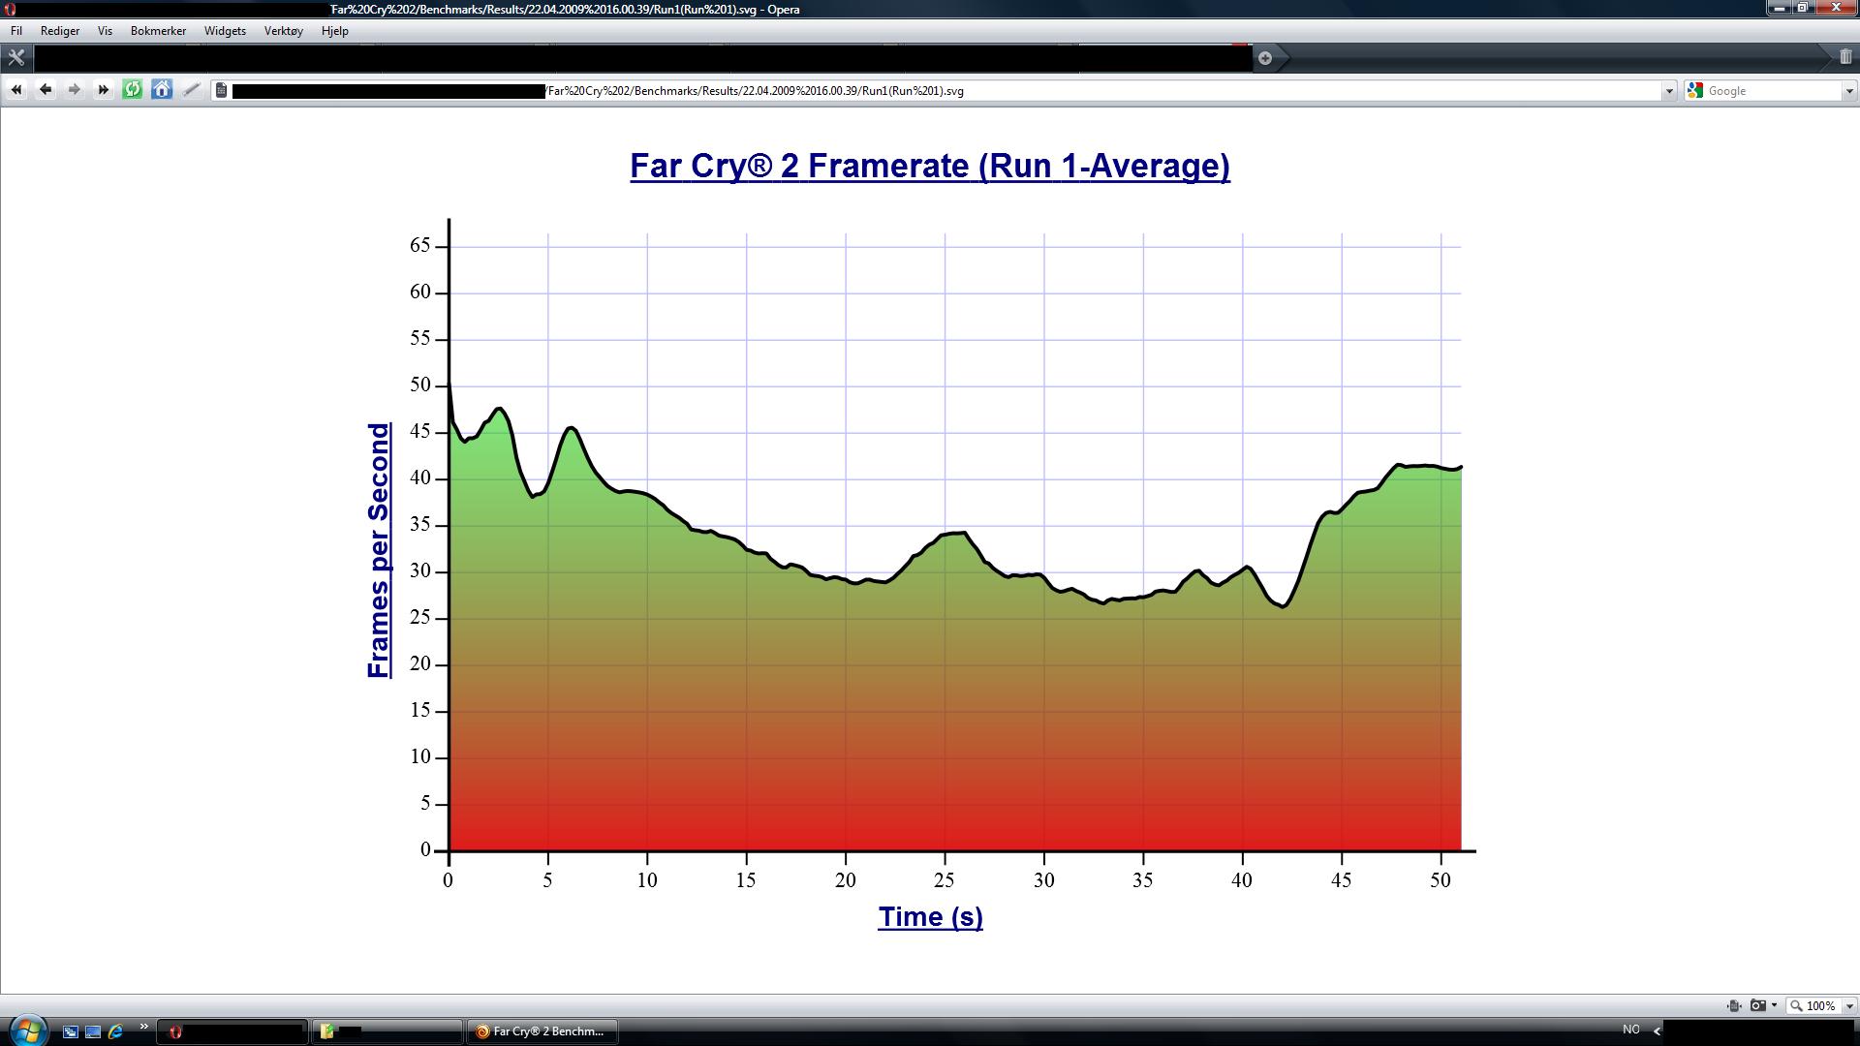
Task: Switch to Far Cry 2 Benchmark taskbar button
Action: [x=542, y=1031]
